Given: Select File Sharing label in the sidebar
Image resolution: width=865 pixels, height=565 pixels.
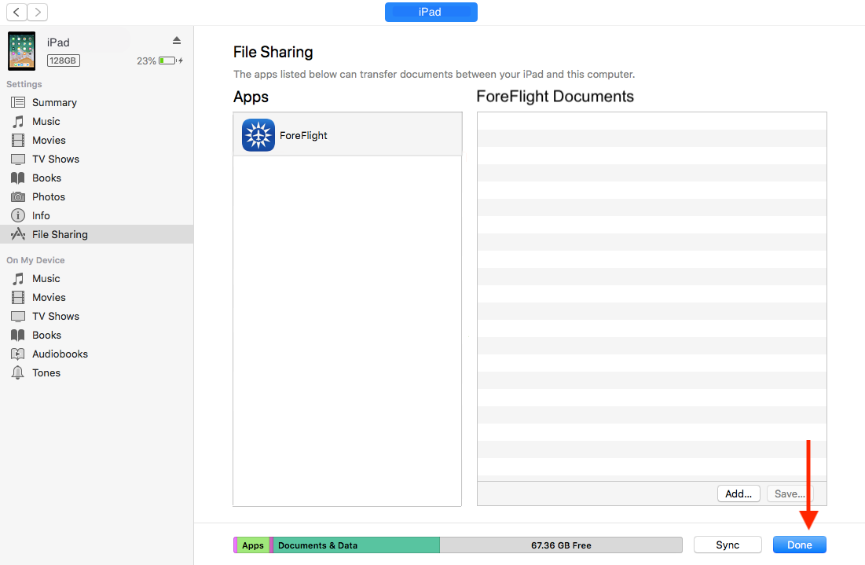Looking at the screenshot, I should 60,234.
